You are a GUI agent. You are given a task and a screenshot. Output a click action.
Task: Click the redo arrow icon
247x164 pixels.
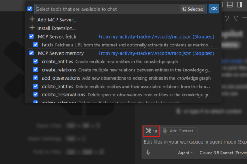pyautogui.click(x=236, y=18)
